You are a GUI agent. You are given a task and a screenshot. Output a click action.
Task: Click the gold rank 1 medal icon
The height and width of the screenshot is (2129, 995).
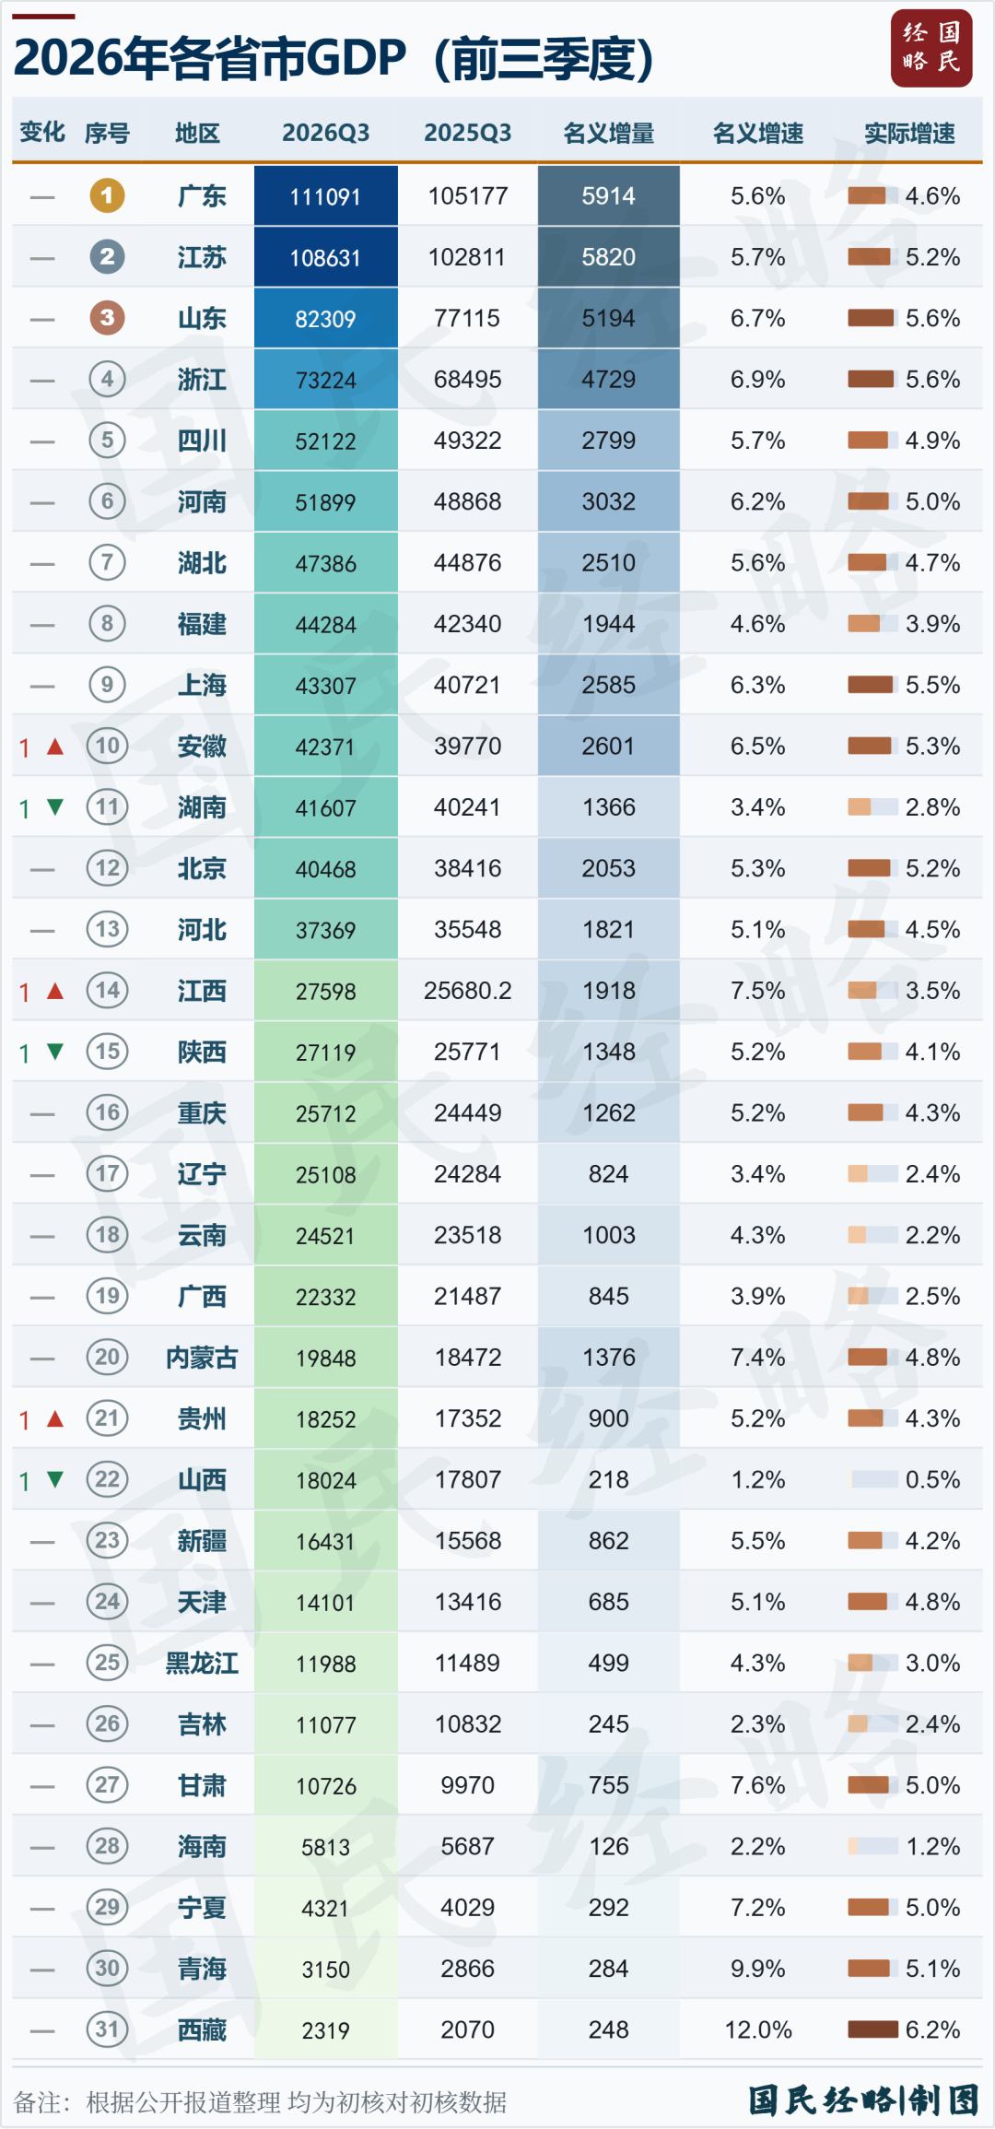point(107,195)
